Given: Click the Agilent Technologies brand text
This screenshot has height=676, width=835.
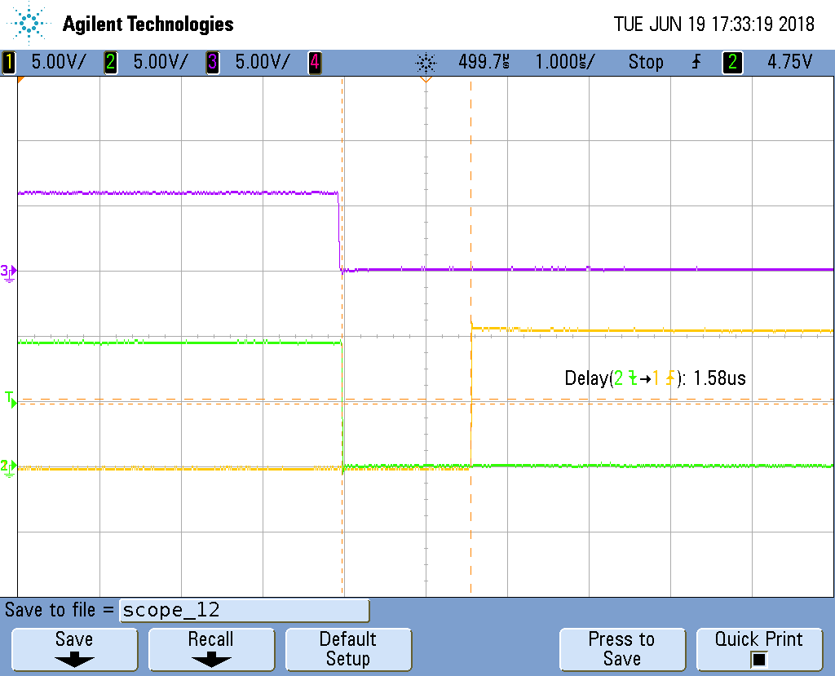Looking at the screenshot, I should pyautogui.click(x=148, y=24).
